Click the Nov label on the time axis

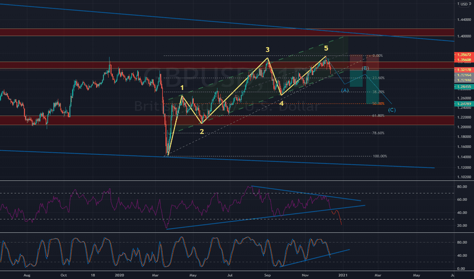(305, 275)
